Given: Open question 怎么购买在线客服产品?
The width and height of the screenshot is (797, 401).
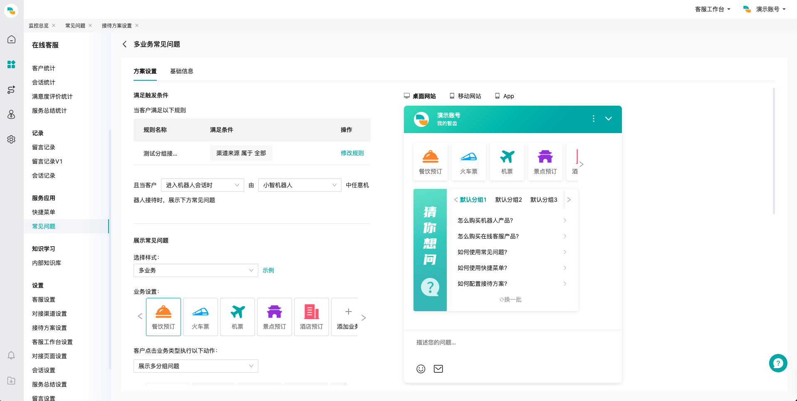Looking at the screenshot, I should [x=512, y=236].
